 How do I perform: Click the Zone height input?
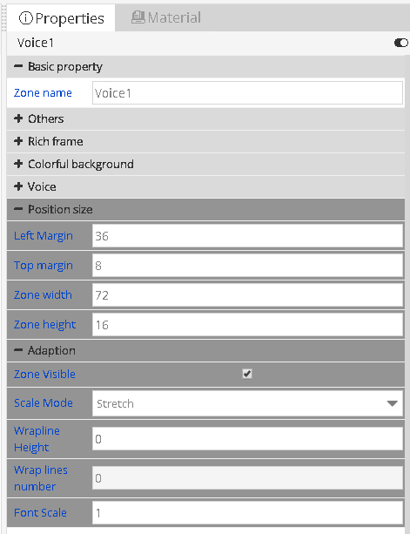coord(247,325)
